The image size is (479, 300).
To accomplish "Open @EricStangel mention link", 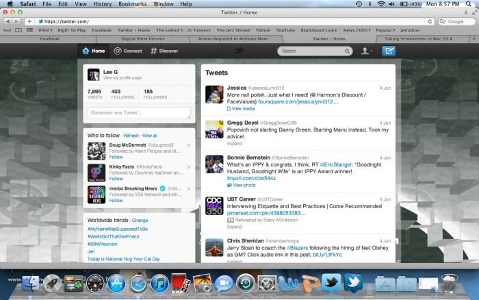I will [335, 164].
